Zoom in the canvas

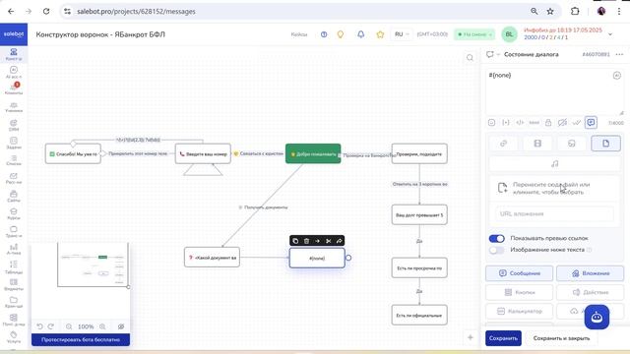(102, 326)
